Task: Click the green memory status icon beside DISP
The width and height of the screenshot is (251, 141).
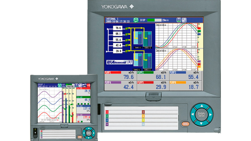Action: click(135, 20)
